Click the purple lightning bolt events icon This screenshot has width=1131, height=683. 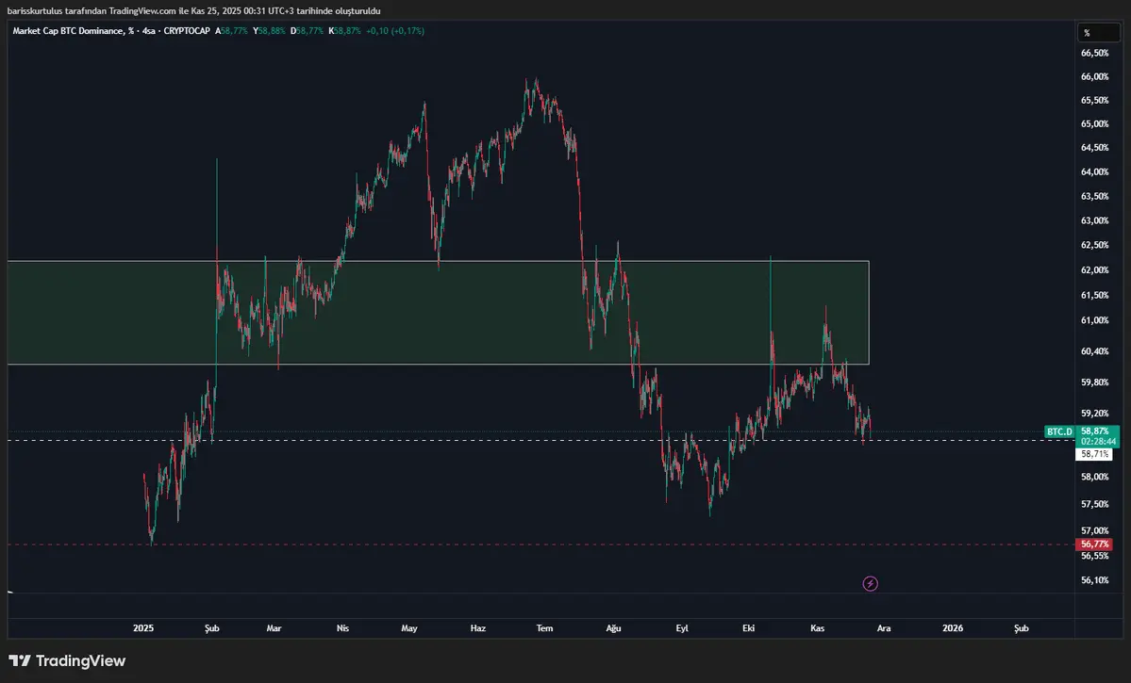point(870,583)
